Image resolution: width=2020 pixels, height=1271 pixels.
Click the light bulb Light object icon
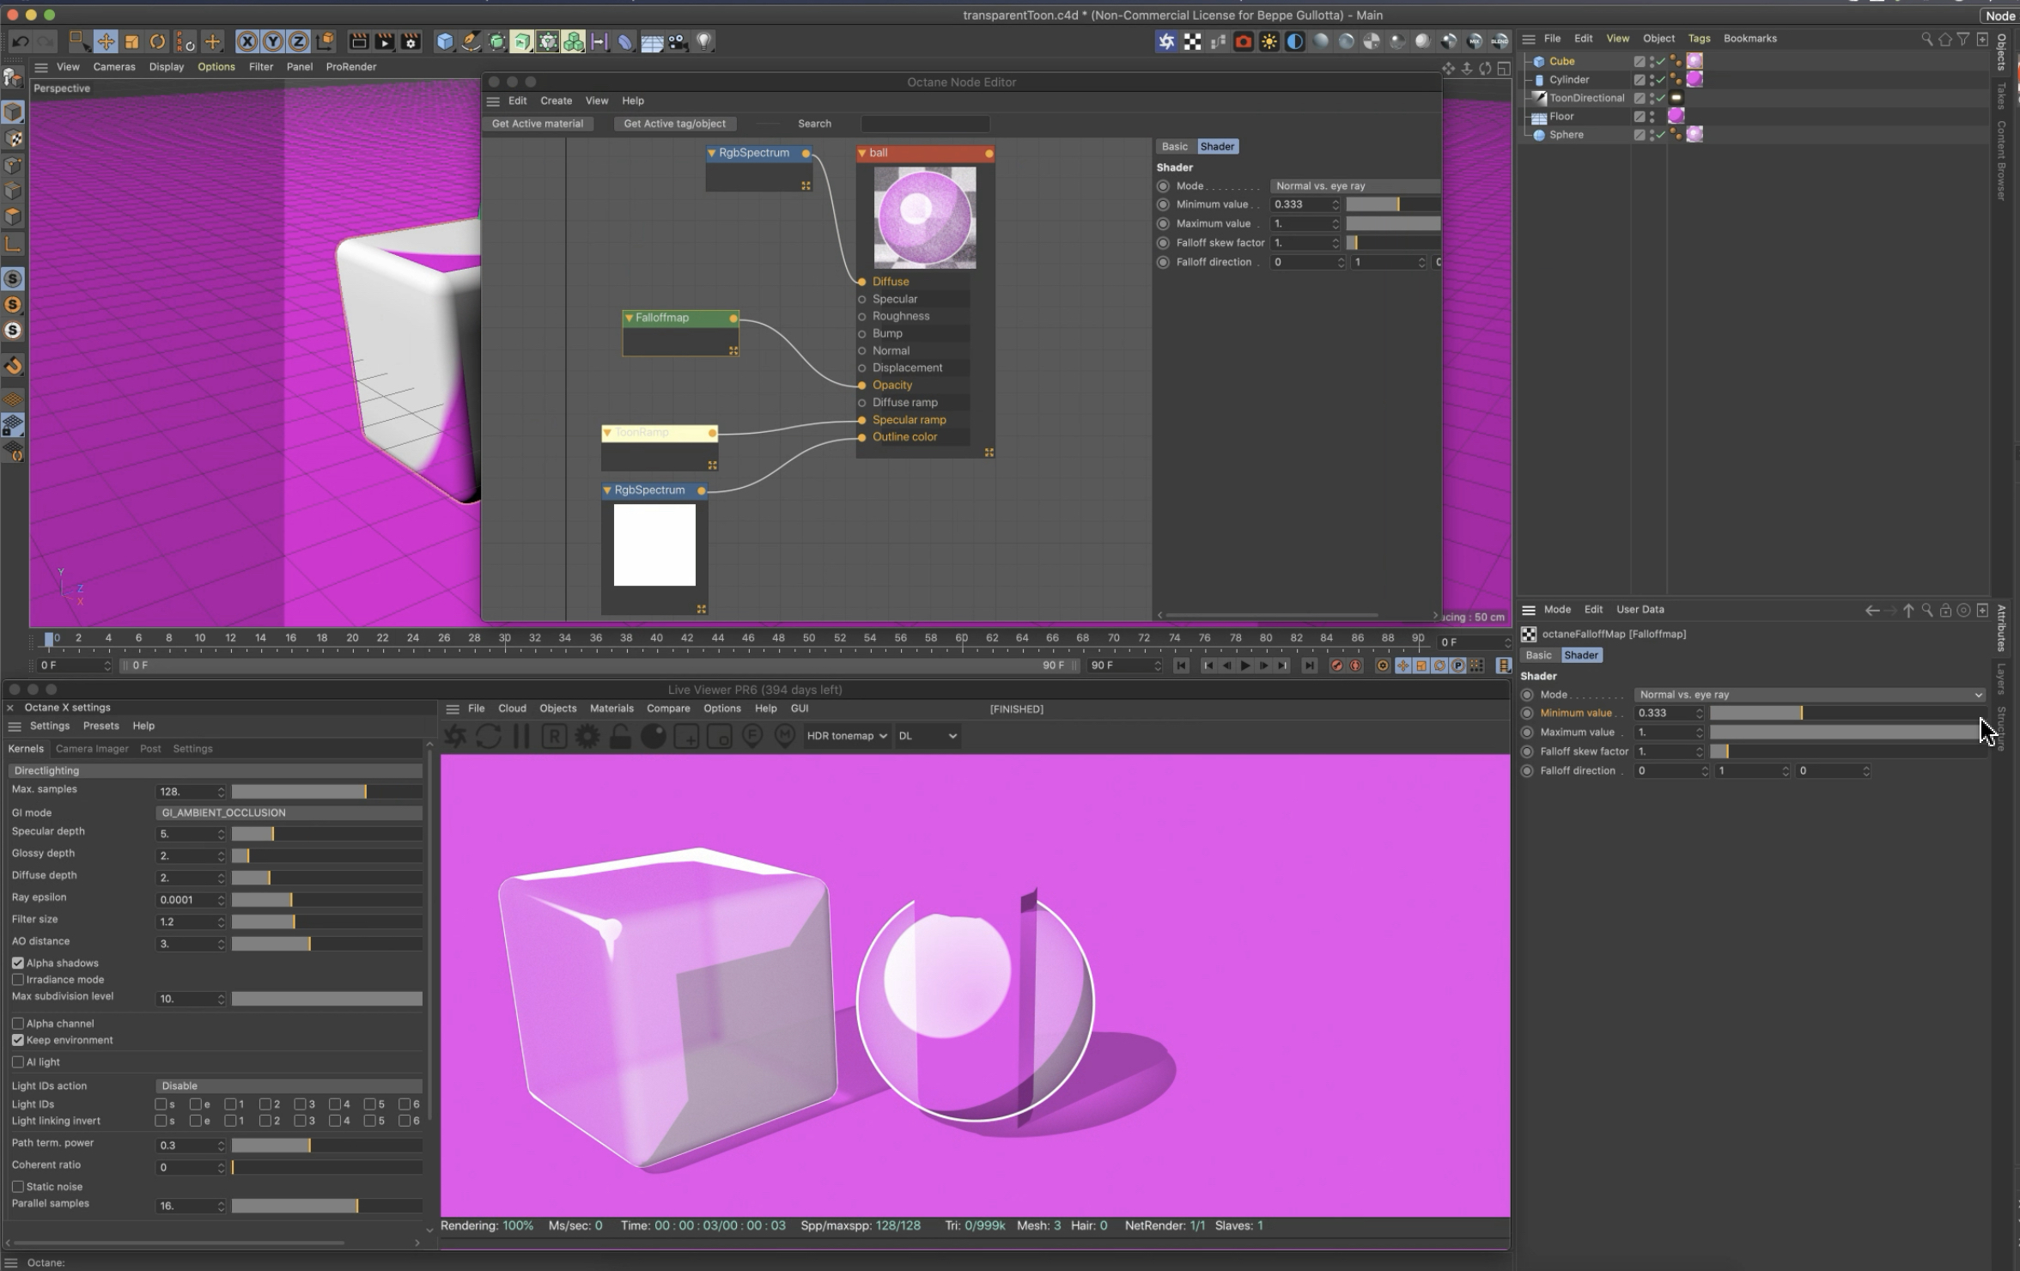pyautogui.click(x=704, y=41)
